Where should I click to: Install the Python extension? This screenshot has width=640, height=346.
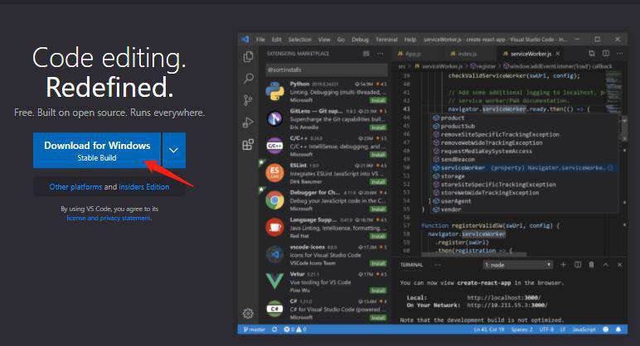tap(378, 100)
